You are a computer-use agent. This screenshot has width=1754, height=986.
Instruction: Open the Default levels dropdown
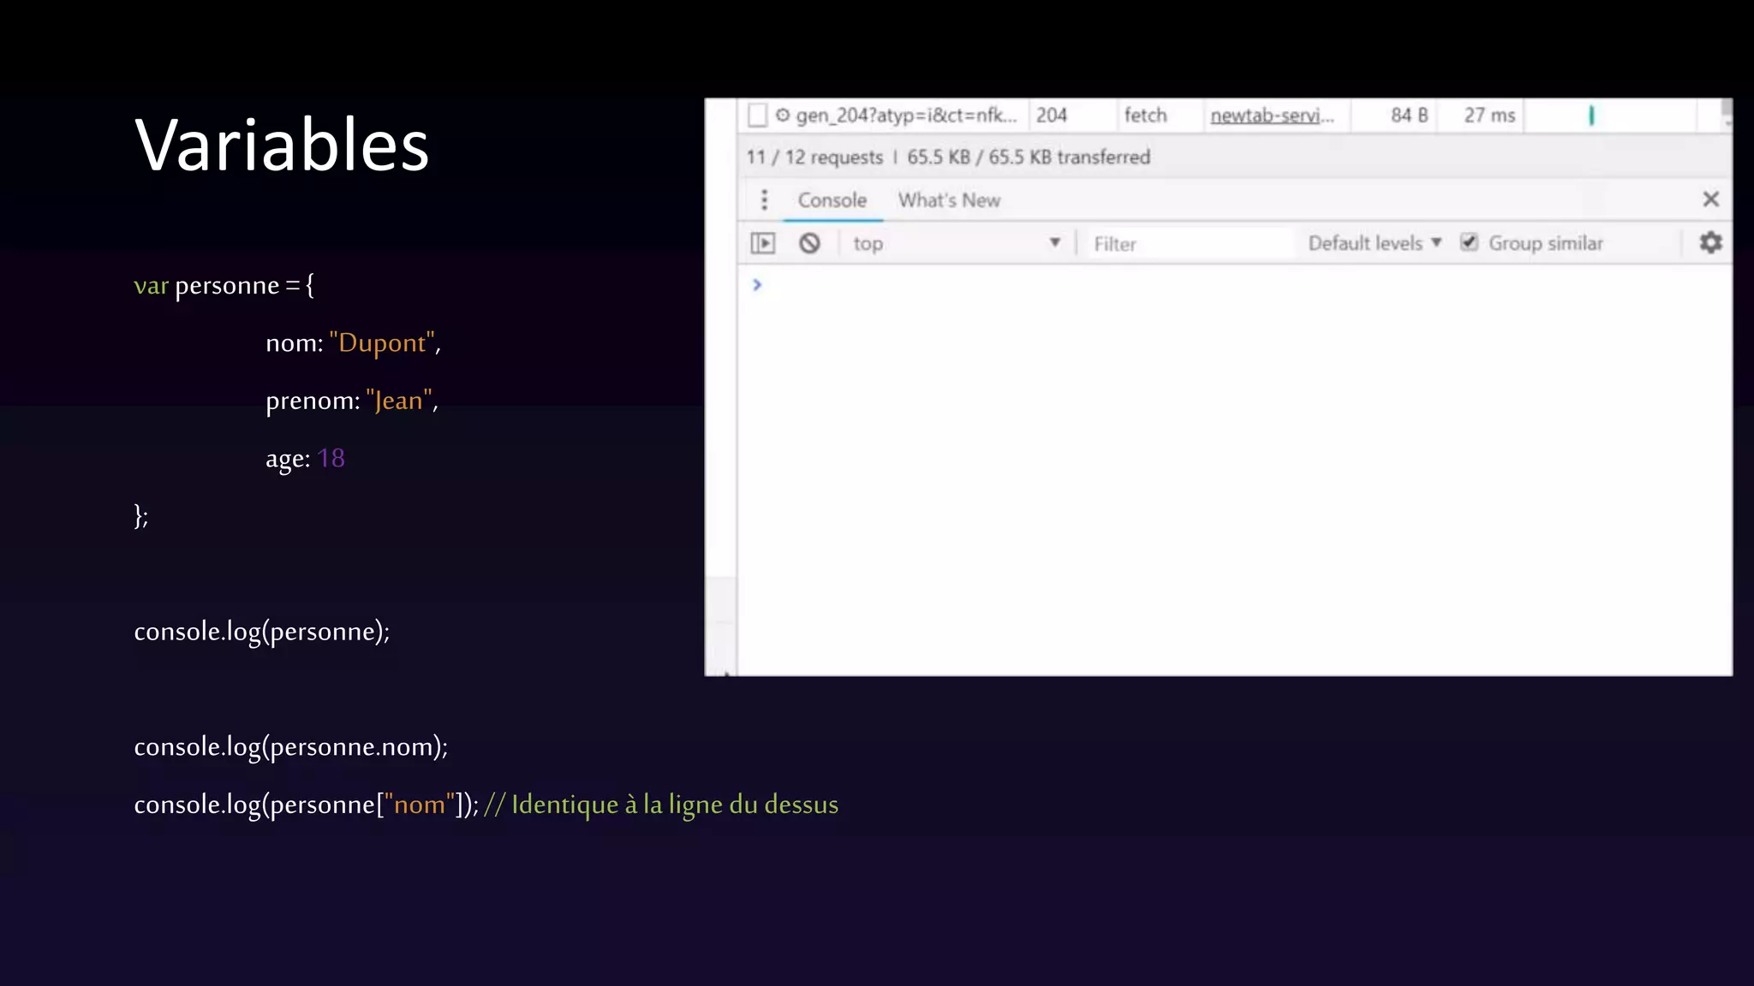click(x=1375, y=243)
